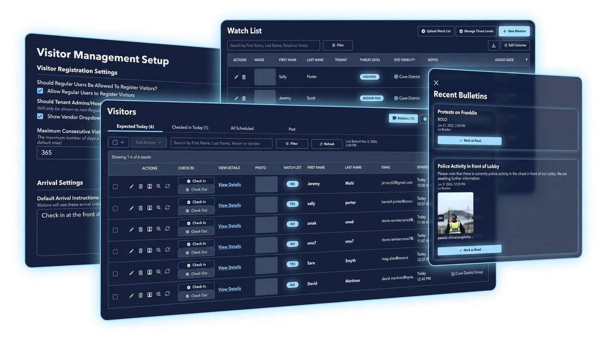Viewport: 605px width, 337px height.
Task: Click the Maximum Consecutive days field showing 365
Action: [x=68, y=152]
